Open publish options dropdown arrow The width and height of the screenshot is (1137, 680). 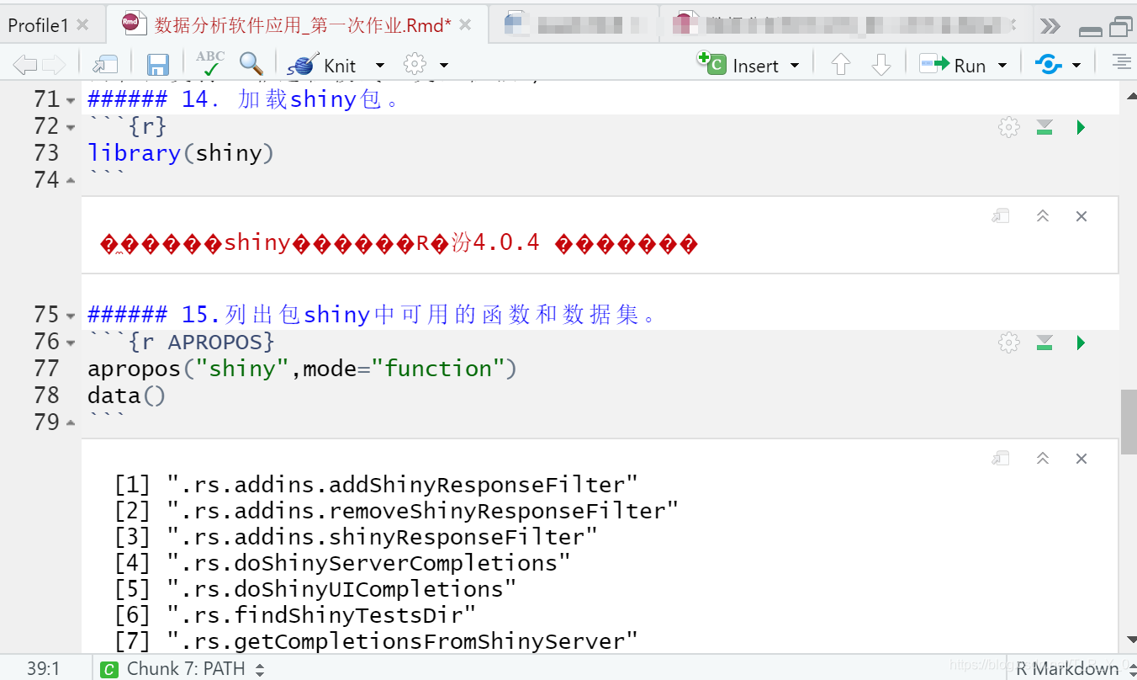(x=1076, y=66)
